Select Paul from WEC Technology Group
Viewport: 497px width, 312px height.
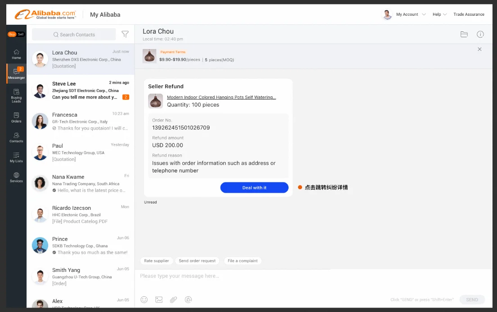click(x=81, y=153)
